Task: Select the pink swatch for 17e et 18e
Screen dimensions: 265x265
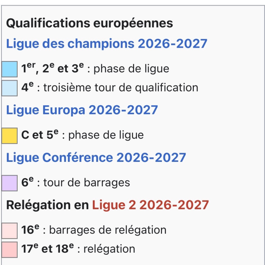Action: pos(10,249)
